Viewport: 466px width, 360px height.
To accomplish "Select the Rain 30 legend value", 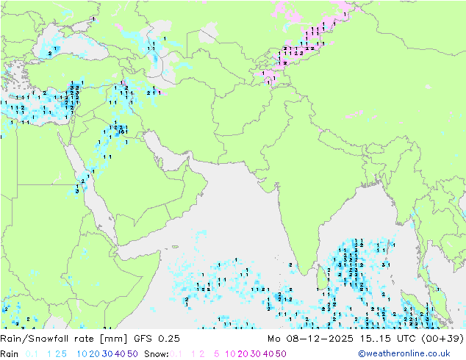I will [107, 354].
